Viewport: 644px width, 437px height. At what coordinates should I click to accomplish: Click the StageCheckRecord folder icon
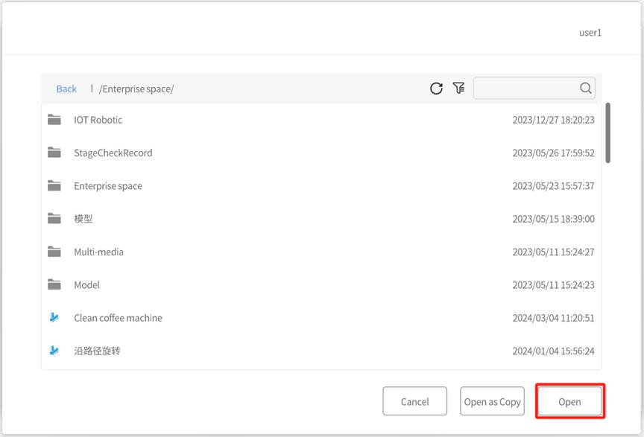(x=54, y=153)
